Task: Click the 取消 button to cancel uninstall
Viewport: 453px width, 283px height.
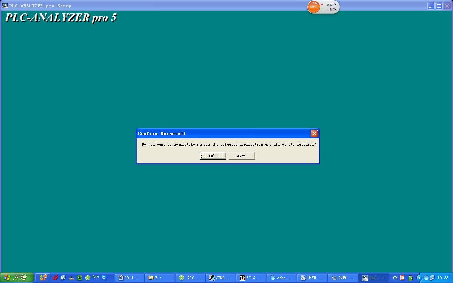Action: click(242, 156)
